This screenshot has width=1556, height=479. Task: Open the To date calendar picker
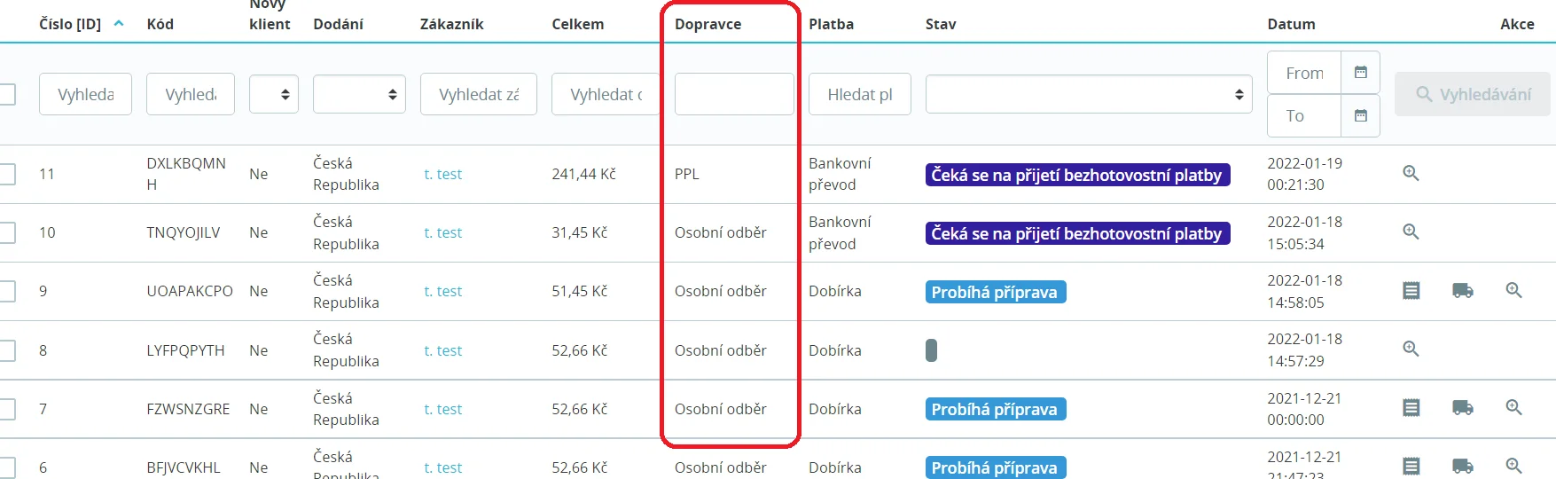click(x=1360, y=115)
